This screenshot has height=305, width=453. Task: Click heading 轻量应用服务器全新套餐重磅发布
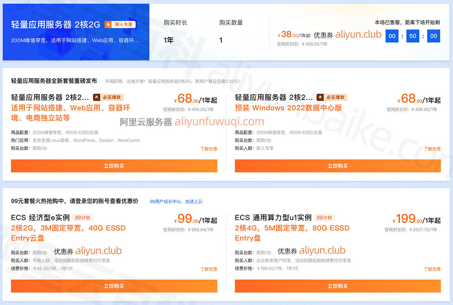[54, 81]
